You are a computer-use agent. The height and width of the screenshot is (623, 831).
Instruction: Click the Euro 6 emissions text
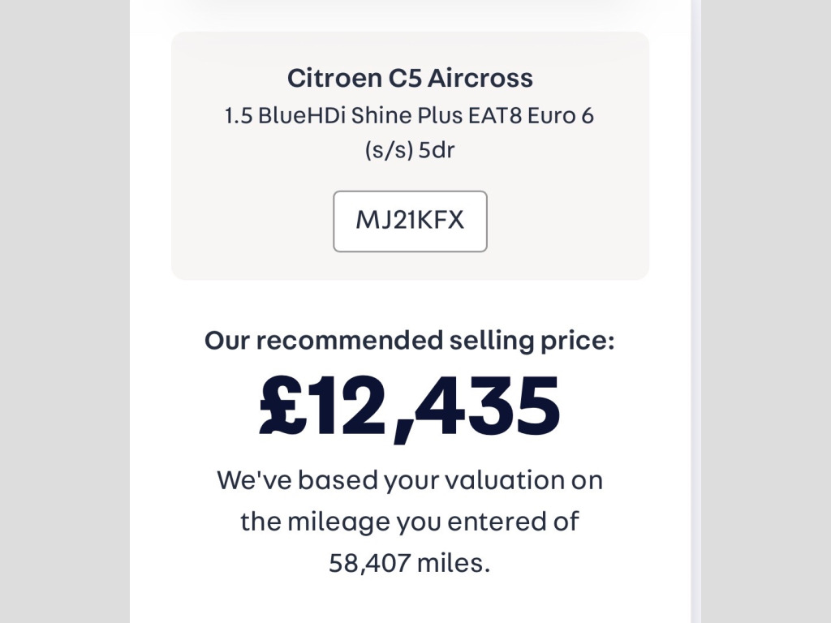pyautogui.click(x=561, y=116)
